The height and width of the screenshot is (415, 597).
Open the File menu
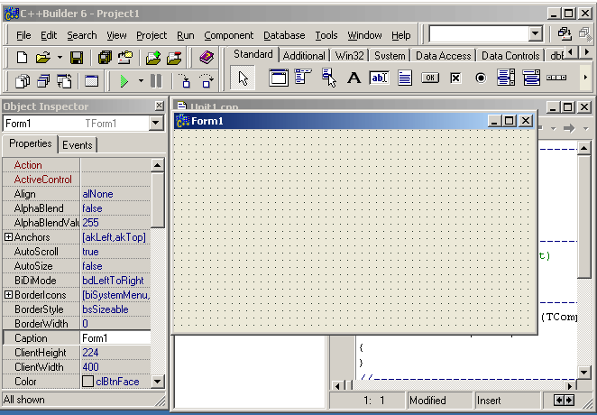click(23, 35)
